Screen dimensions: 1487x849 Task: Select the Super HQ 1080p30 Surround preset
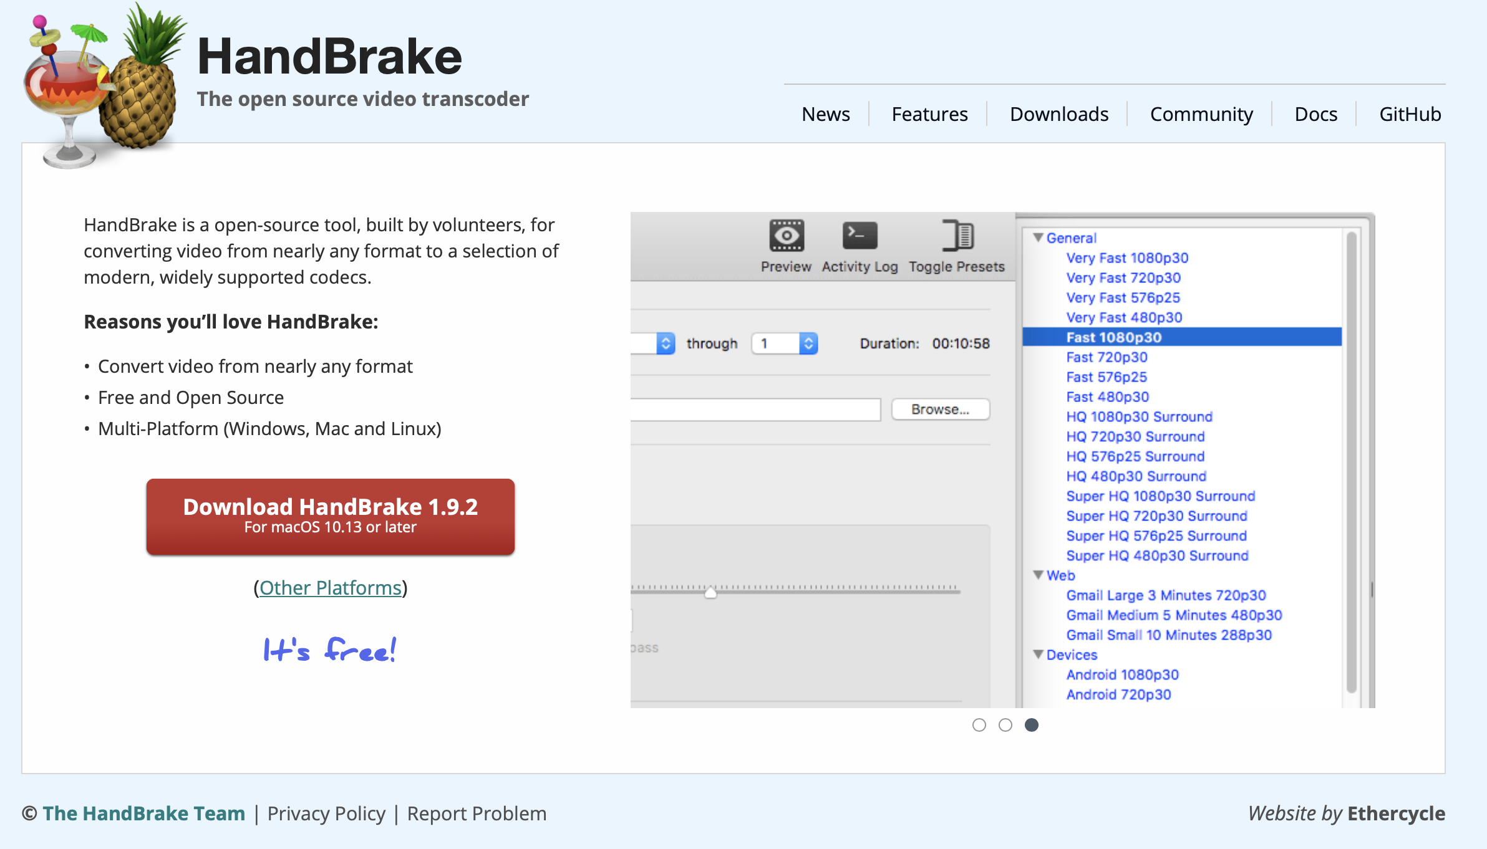pos(1160,496)
